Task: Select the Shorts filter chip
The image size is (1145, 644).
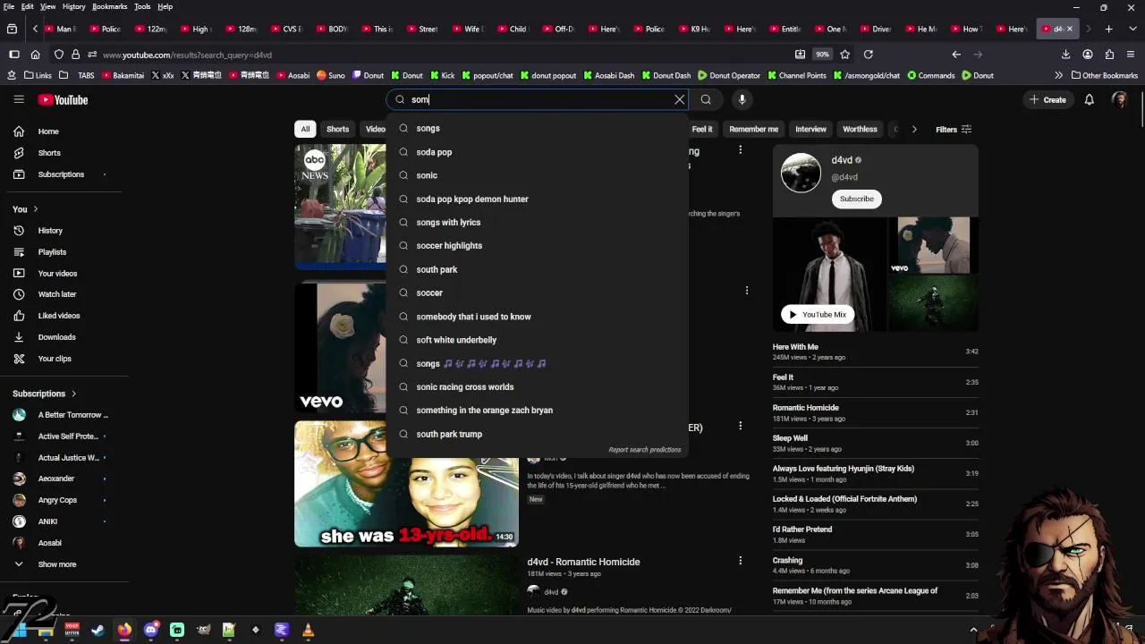Action: click(x=337, y=129)
